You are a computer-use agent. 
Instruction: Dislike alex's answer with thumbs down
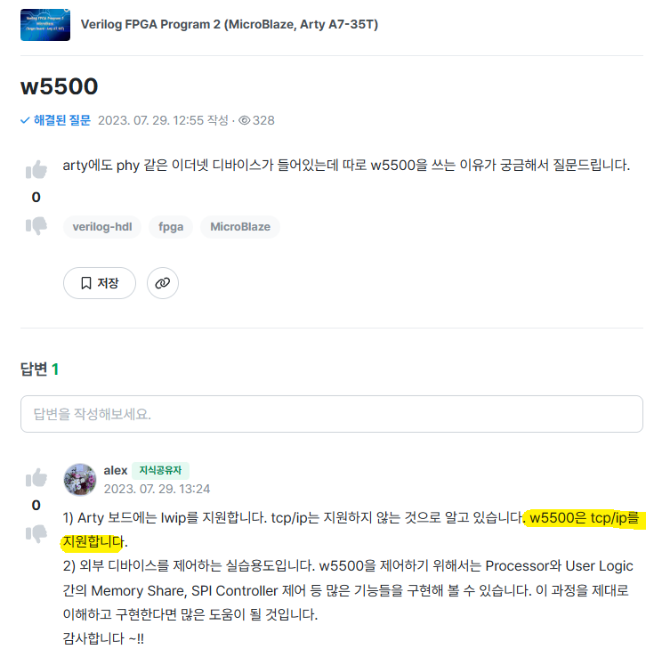[x=36, y=533]
